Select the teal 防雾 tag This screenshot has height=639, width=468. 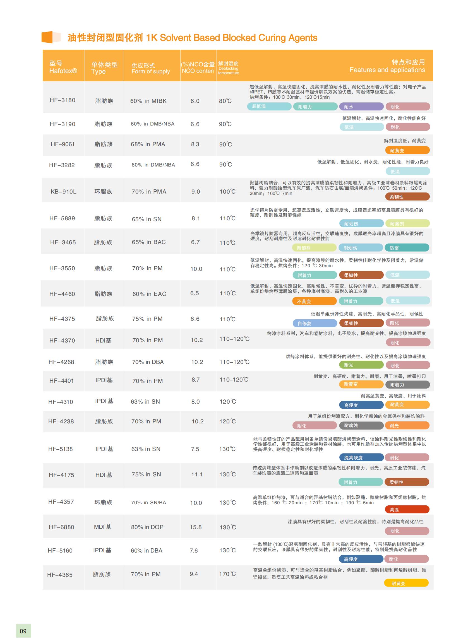coord(407,248)
